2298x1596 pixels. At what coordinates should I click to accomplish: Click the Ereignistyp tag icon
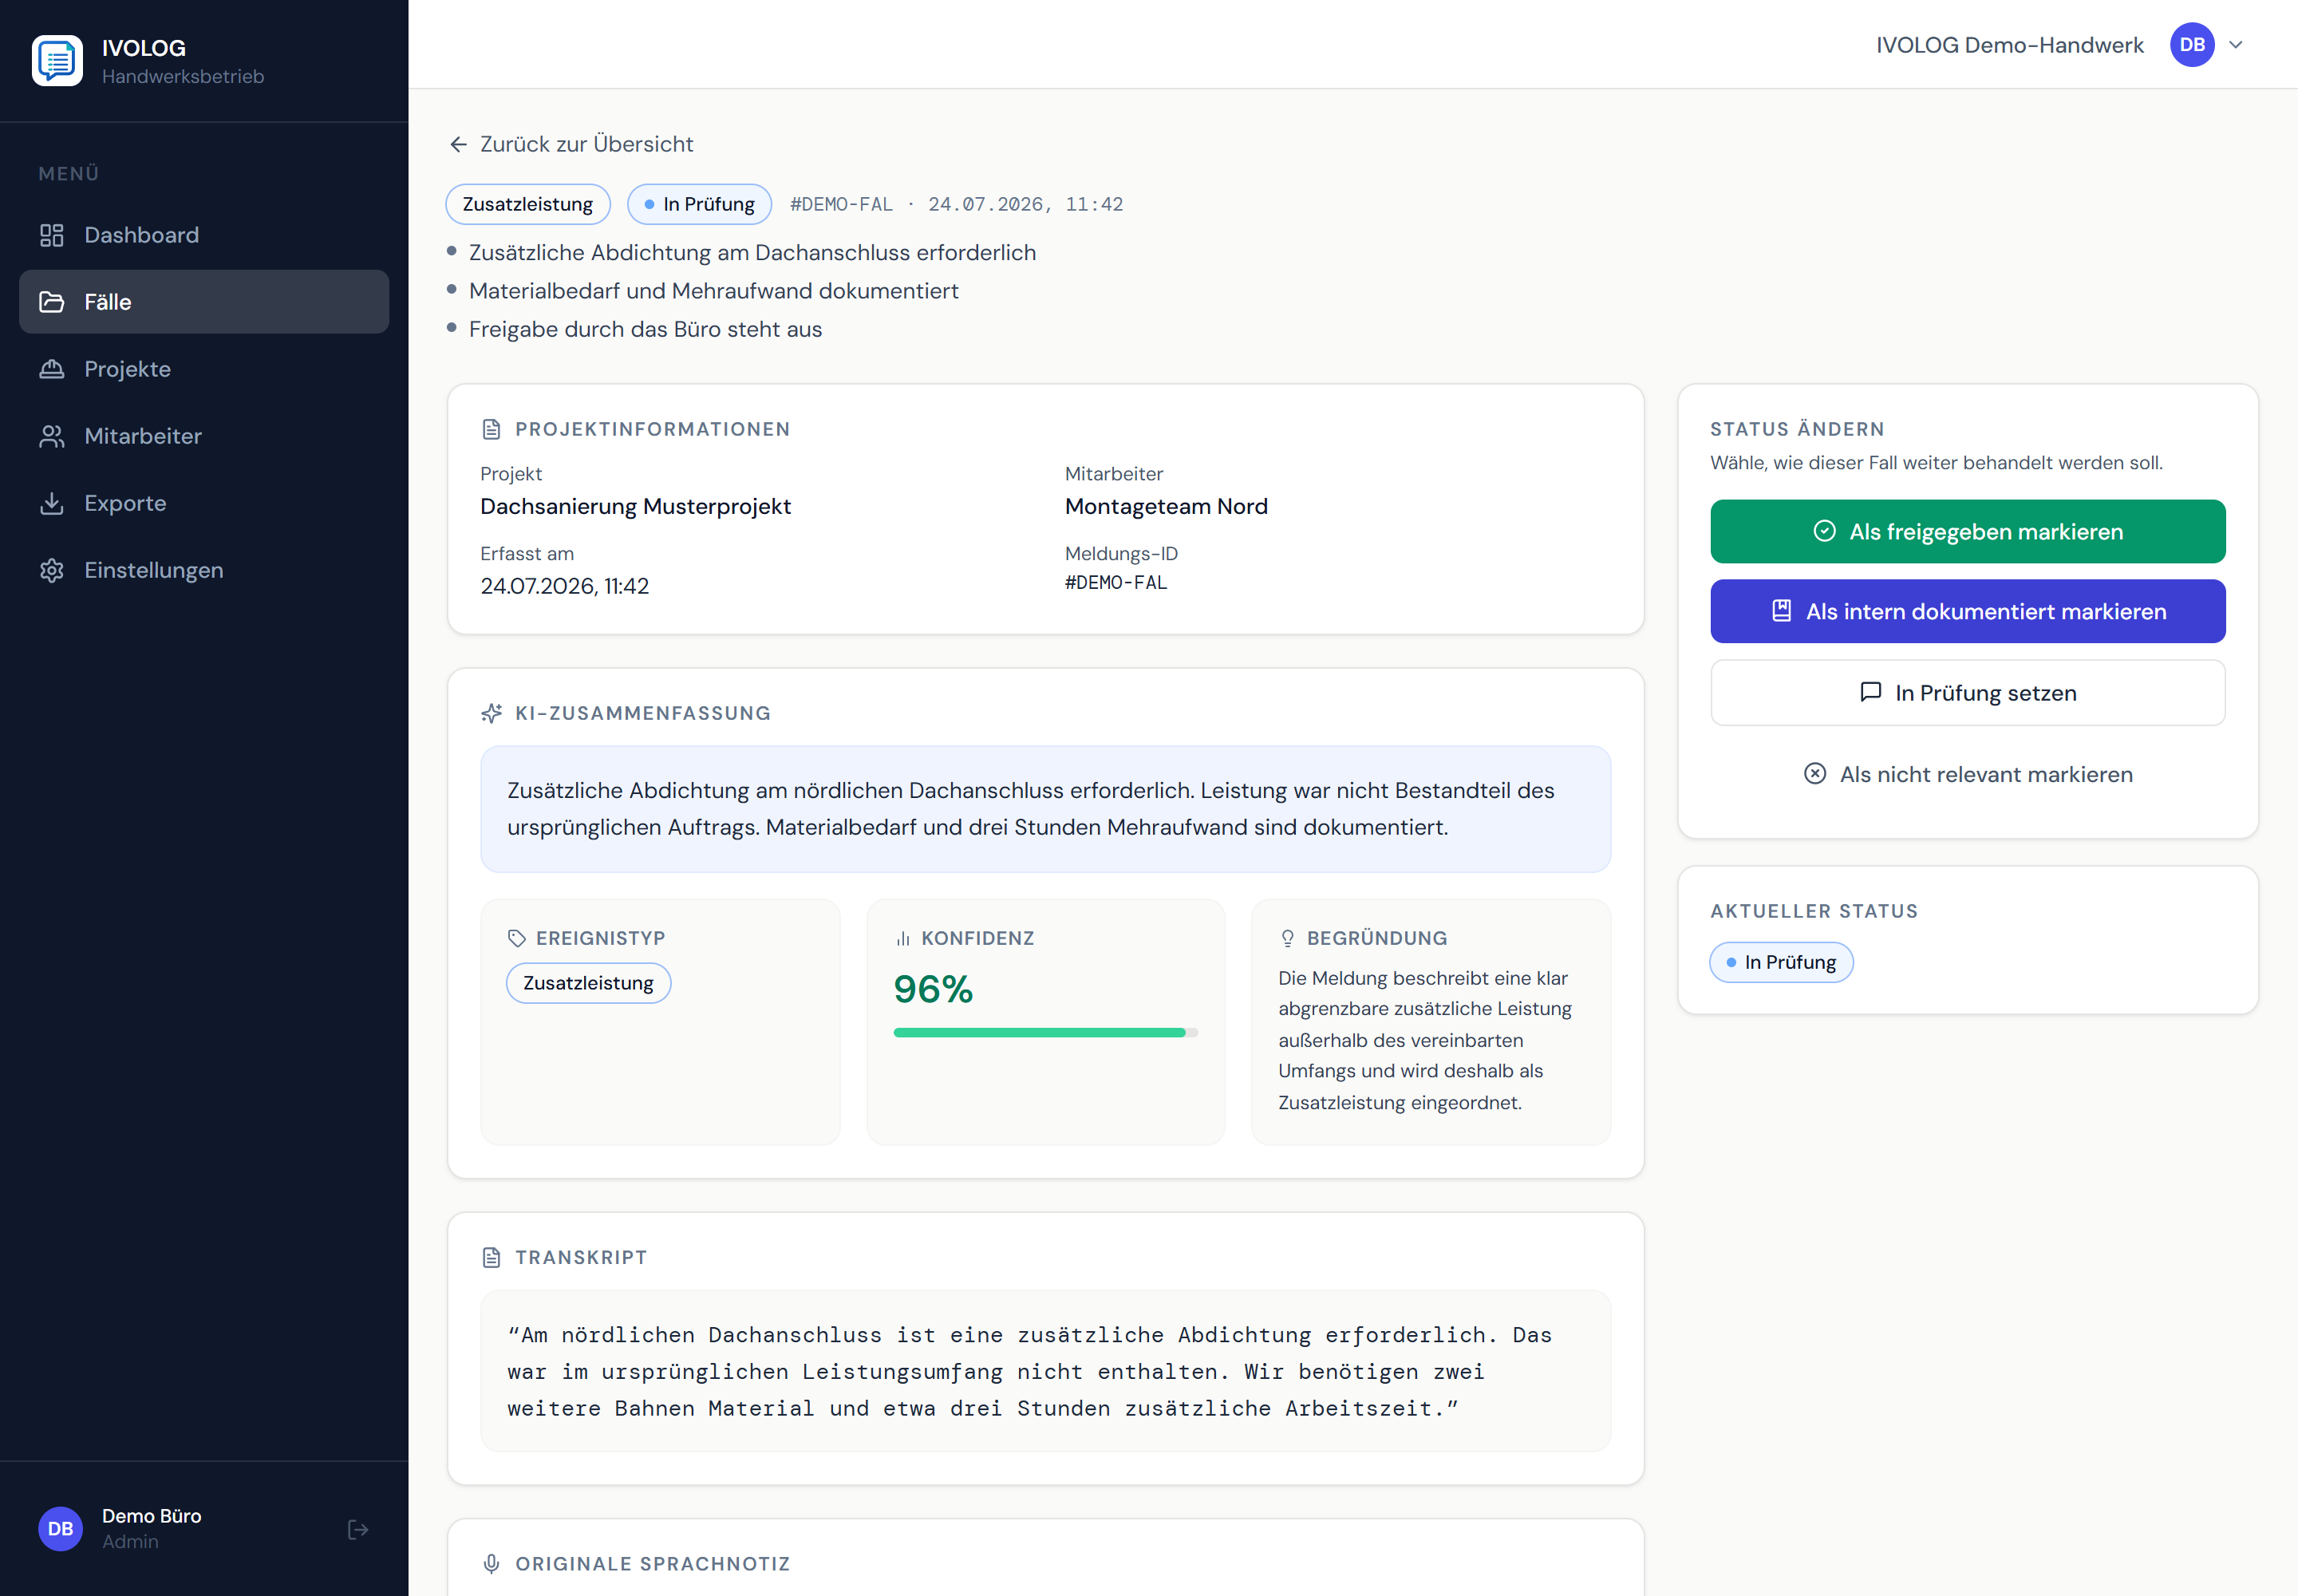pyautogui.click(x=516, y=938)
